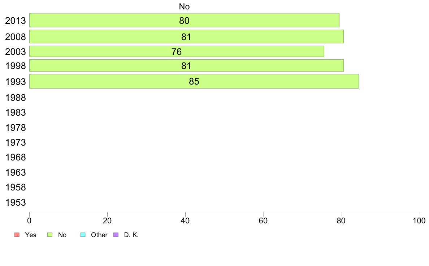429x266 pixels.
Task: Select the 1993 bar showing 85
Action: click(x=194, y=81)
